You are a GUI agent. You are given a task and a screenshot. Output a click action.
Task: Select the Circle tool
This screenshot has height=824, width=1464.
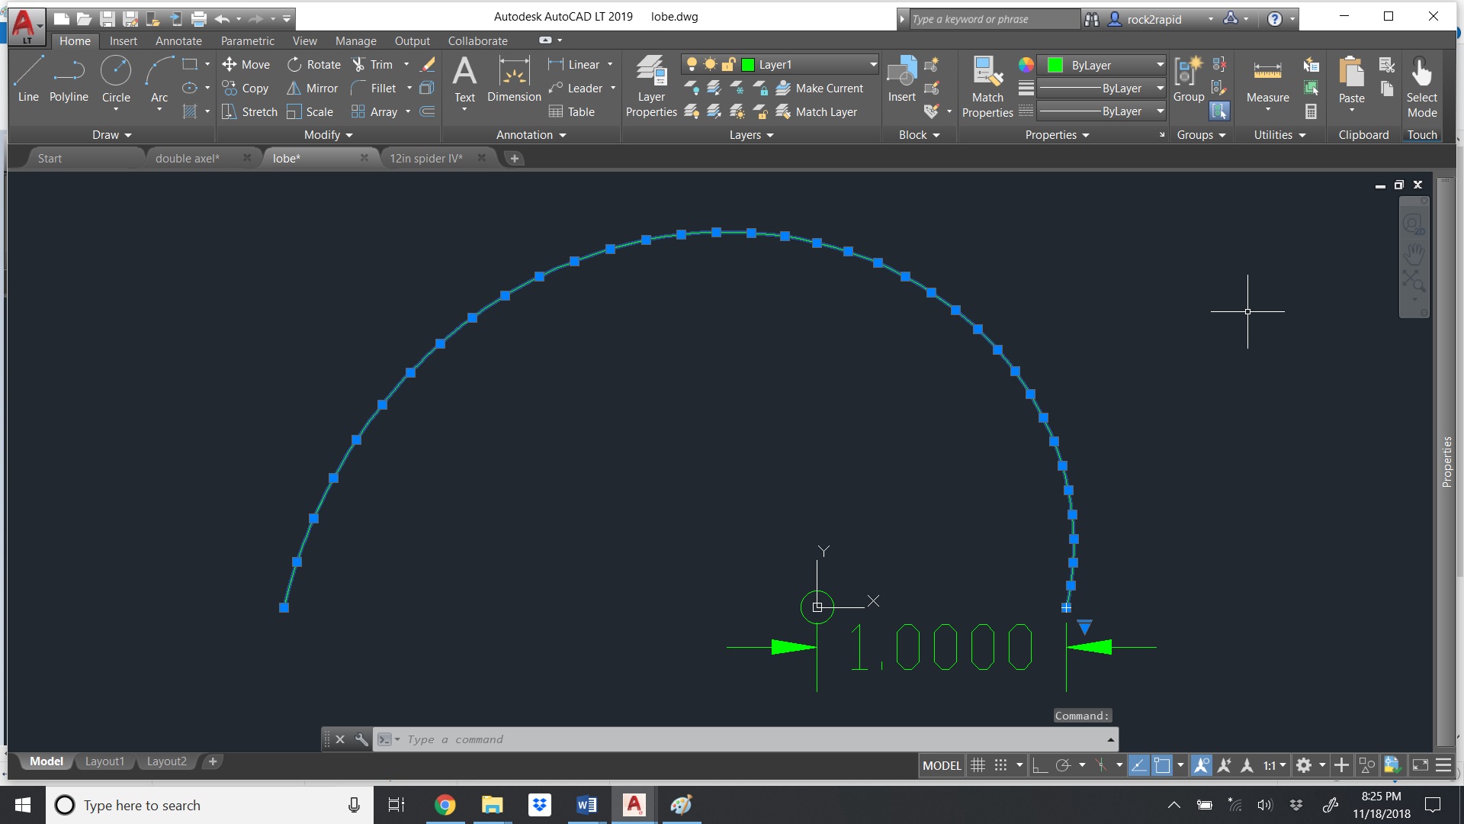click(116, 79)
